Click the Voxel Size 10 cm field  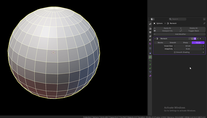(188, 46)
